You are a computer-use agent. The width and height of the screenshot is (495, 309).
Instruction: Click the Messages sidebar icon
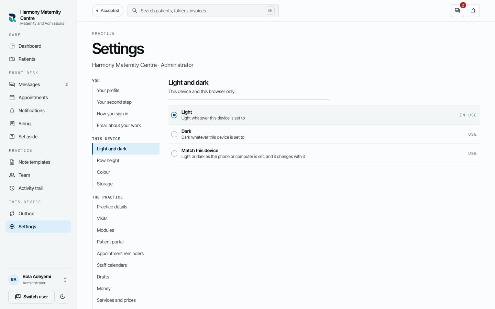pos(12,84)
